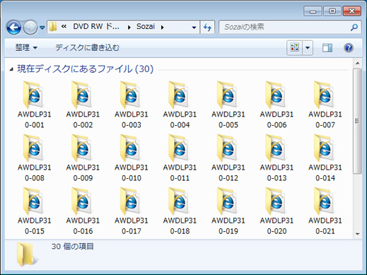Select the AWDLP310-021 folder icon

pyautogui.click(x=324, y=201)
